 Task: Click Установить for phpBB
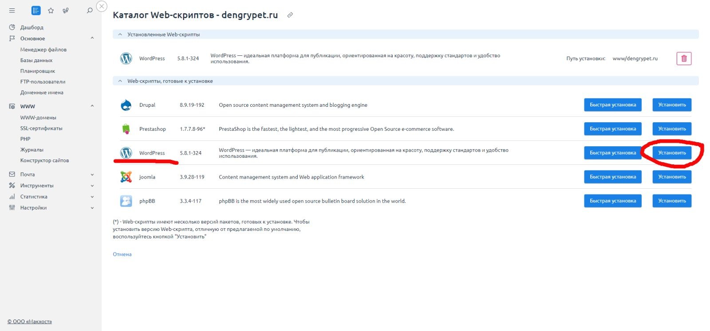672,201
